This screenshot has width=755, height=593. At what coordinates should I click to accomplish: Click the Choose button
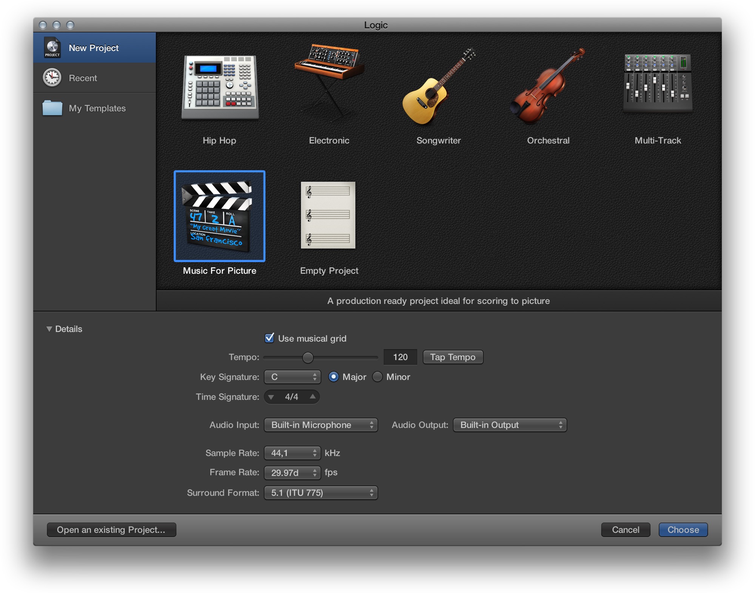683,530
